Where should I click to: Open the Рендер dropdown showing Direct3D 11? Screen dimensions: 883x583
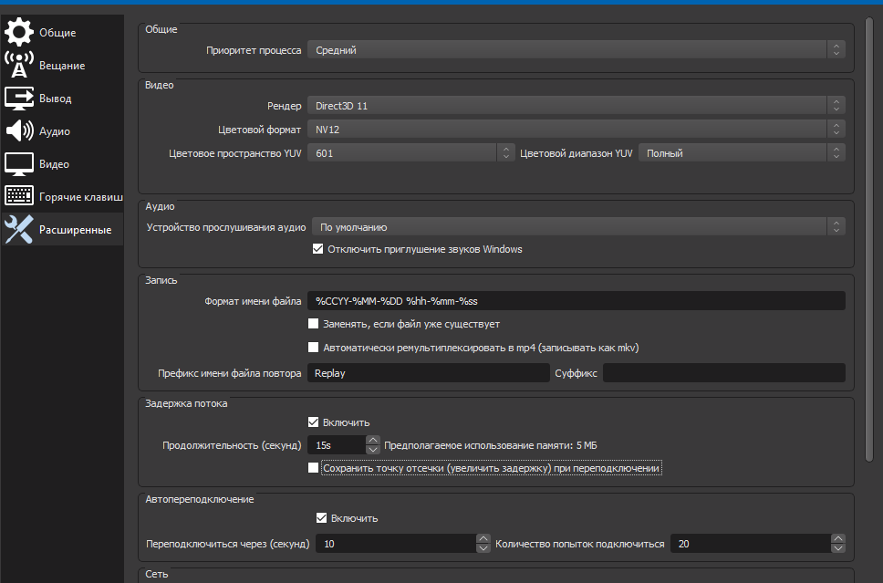(577, 105)
